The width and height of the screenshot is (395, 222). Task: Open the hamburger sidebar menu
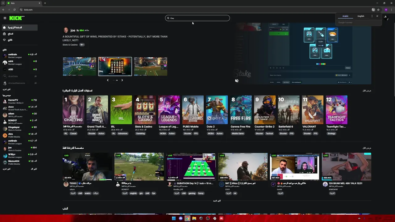tap(5, 18)
